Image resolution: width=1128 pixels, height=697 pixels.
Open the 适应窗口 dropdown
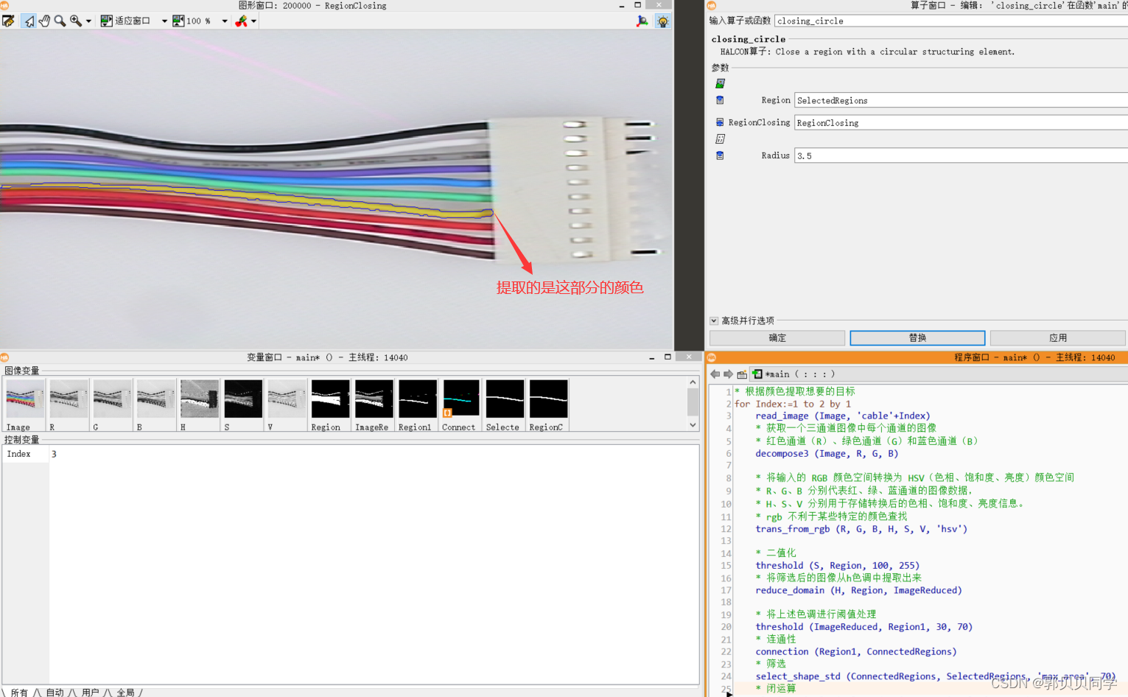coord(164,21)
